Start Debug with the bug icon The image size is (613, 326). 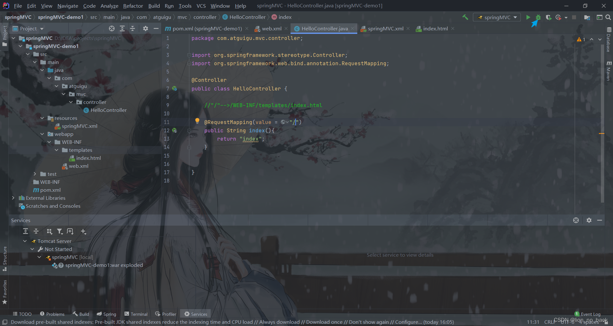[538, 17]
